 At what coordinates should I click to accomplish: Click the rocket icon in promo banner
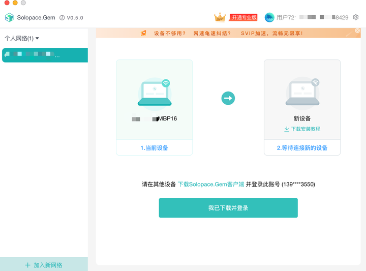click(143, 33)
